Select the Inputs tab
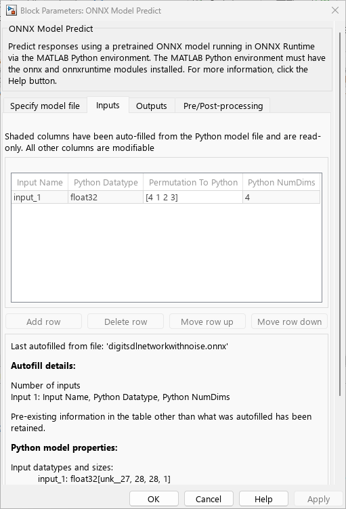The image size is (346, 509). point(108,105)
